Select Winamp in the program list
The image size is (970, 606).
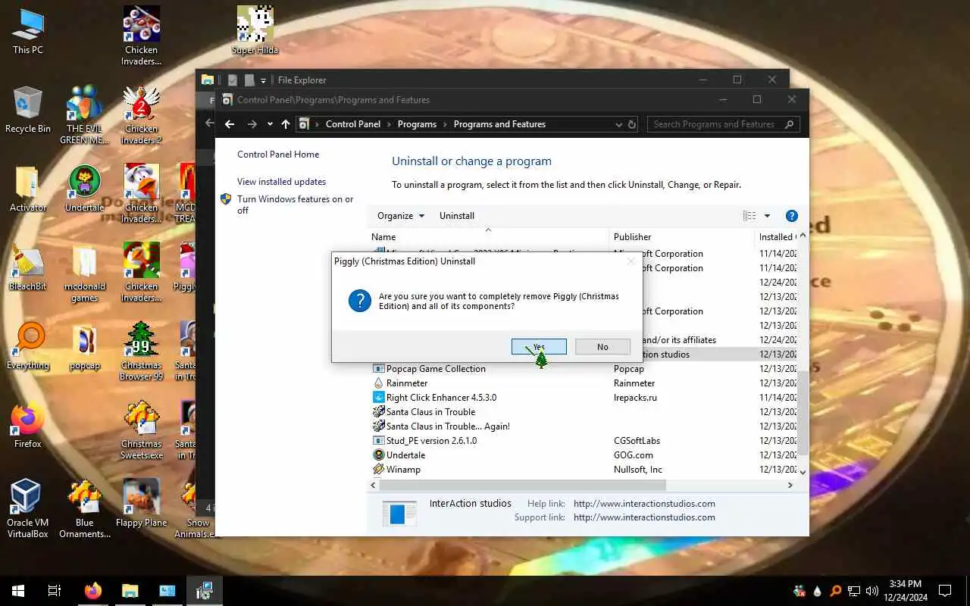point(403,470)
